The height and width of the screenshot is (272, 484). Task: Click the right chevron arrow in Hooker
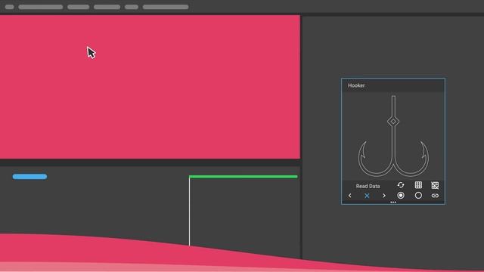(x=384, y=196)
